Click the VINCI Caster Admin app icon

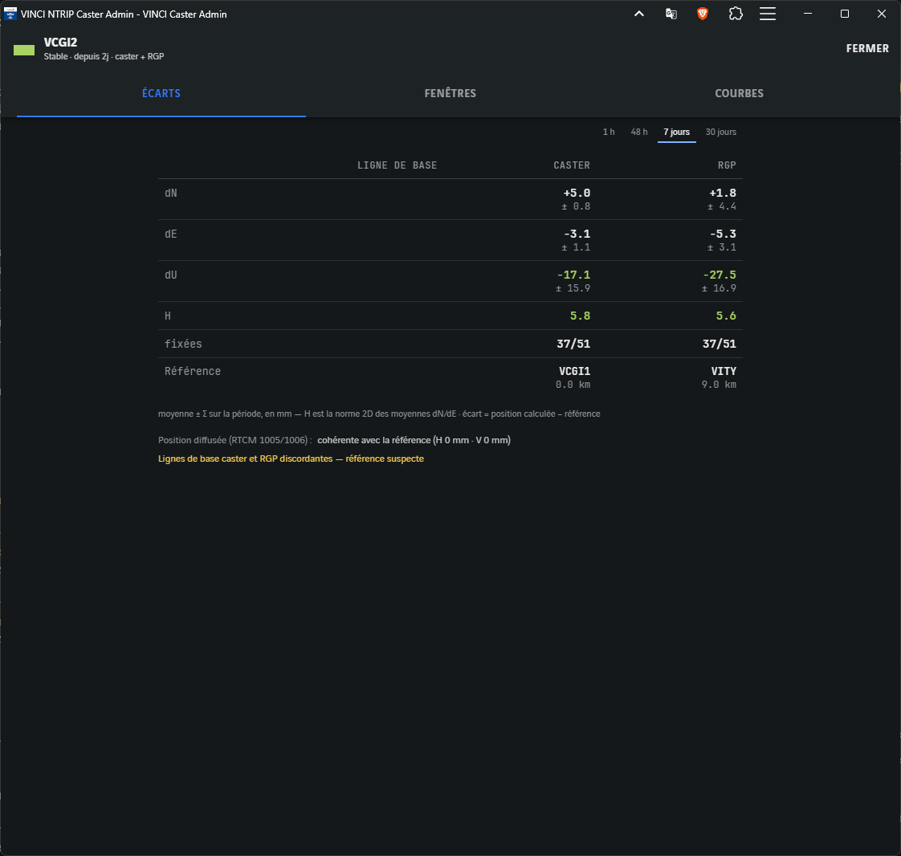click(x=10, y=14)
